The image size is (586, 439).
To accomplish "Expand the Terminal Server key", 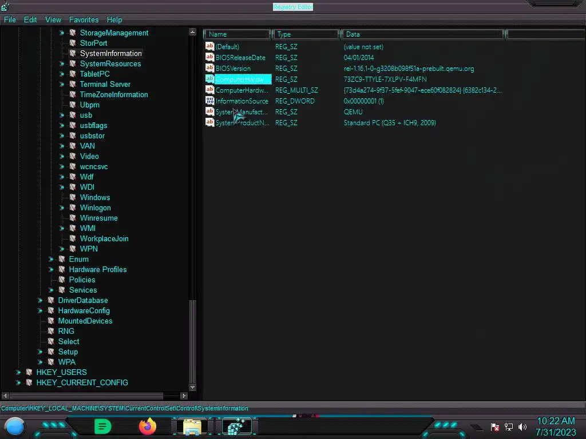I will 62,85.
